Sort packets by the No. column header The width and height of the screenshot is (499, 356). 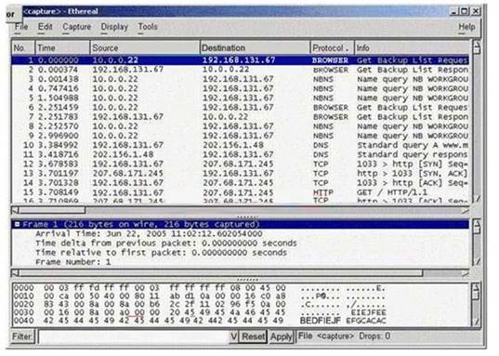(23, 47)
